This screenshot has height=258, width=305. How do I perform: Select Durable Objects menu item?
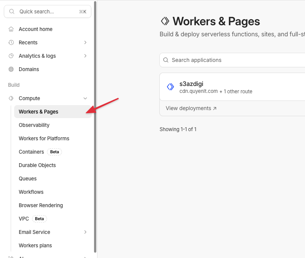pyautogui.click(x=37, y=165)
